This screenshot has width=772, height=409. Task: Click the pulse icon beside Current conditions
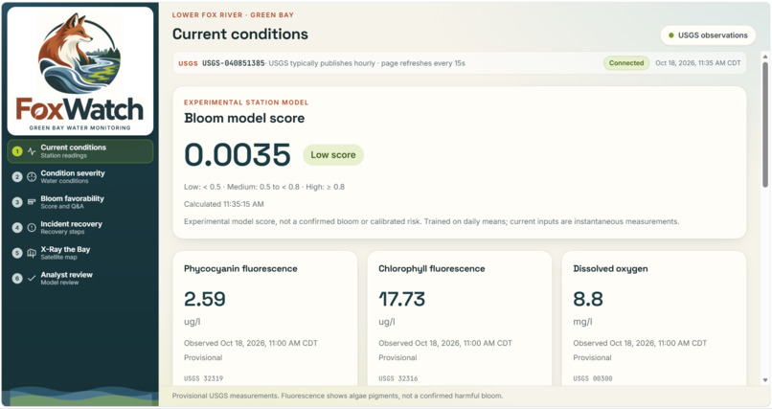pyautogui.click(x=32, y=151)
